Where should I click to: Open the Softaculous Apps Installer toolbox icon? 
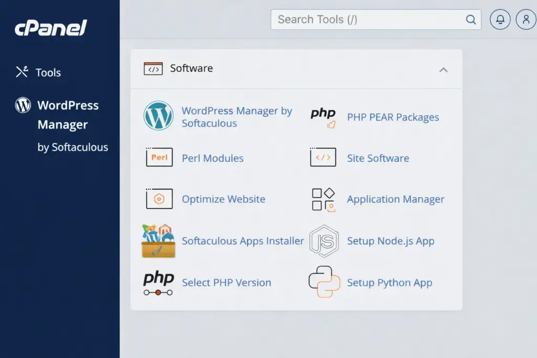pyautogui.click(x=158, y=241)
